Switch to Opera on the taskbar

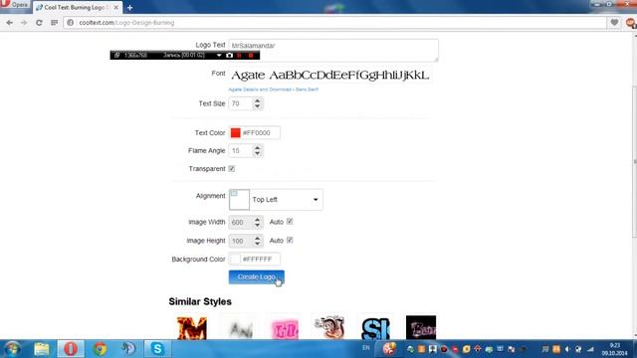(x=71, y=349)
